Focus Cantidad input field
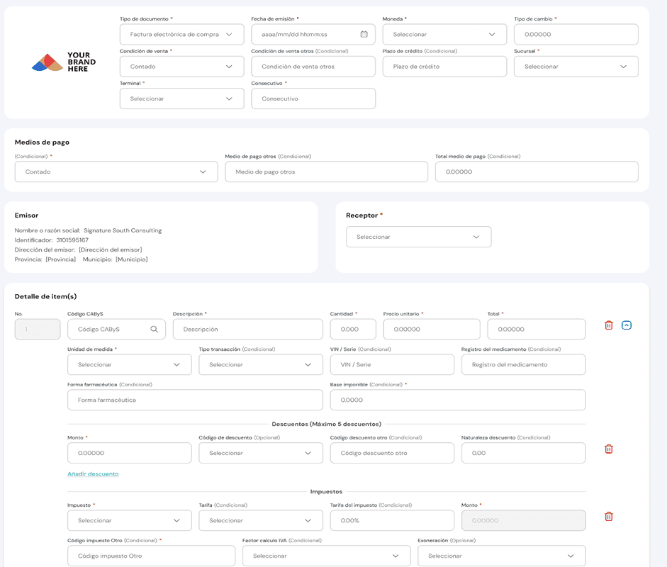This screenshot has height=567, width=667. (x=353, y=330)
